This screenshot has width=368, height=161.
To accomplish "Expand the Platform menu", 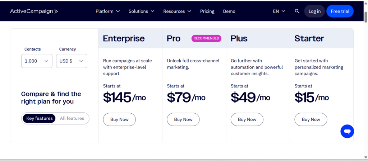I will [108, 11].
